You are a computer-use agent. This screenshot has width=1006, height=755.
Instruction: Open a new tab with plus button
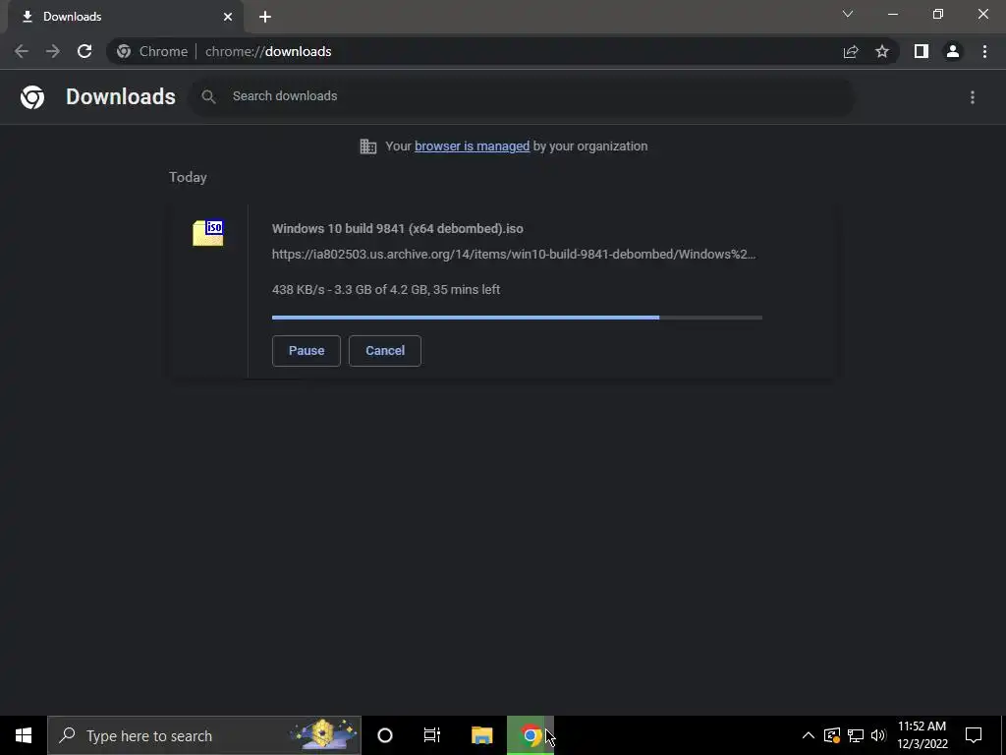pos(265,17)
